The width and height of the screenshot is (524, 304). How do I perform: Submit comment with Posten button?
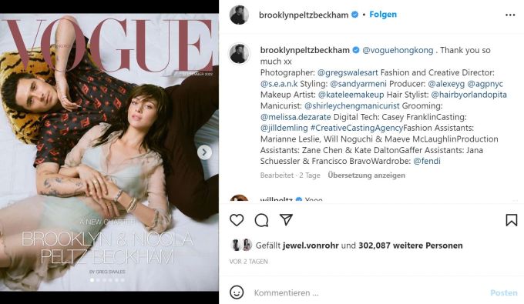pos(504,292)
